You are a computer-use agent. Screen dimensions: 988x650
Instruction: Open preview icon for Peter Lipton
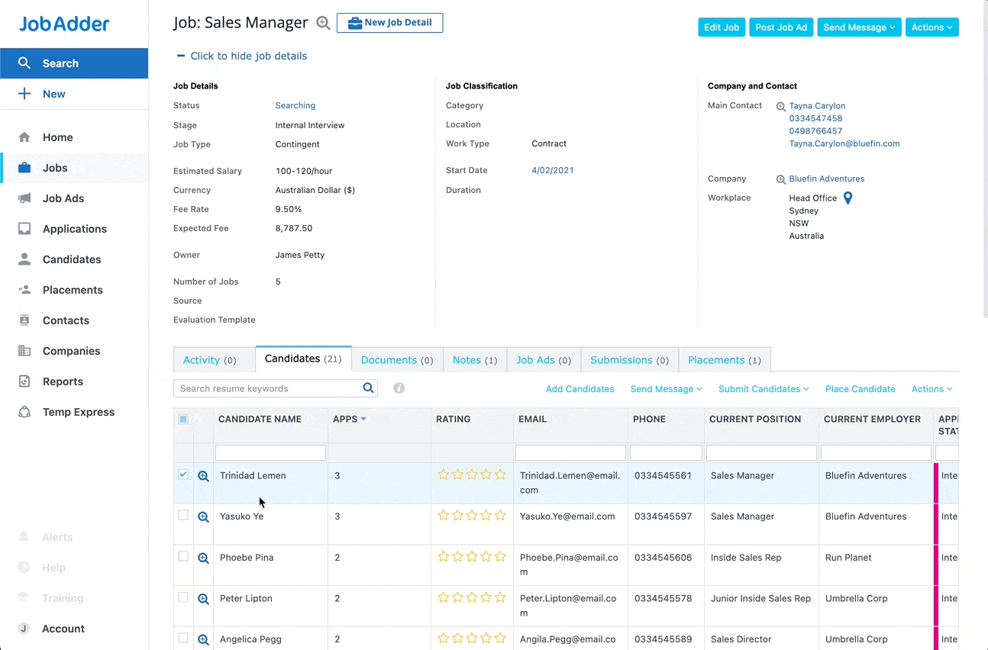point(203,599)
